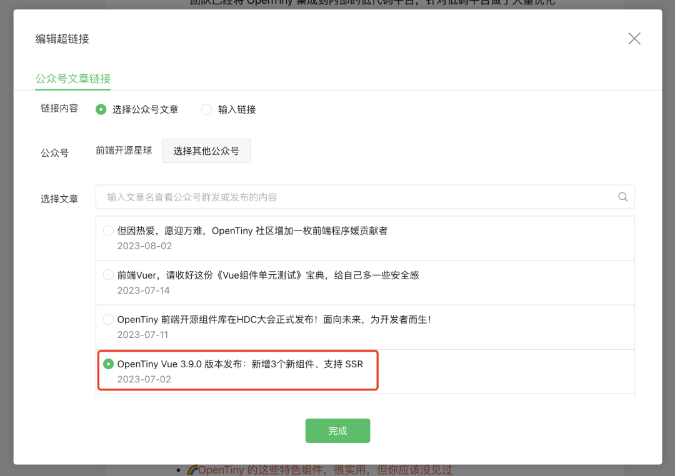
Task: Click the date 2023-07-14
Action: (x=143, y=290)
